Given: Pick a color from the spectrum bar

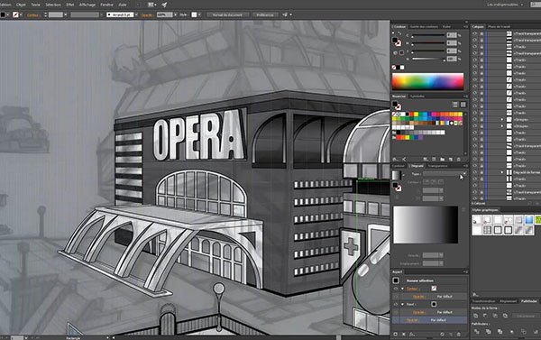Looking at the screenshot, I should tap(427, 81).
